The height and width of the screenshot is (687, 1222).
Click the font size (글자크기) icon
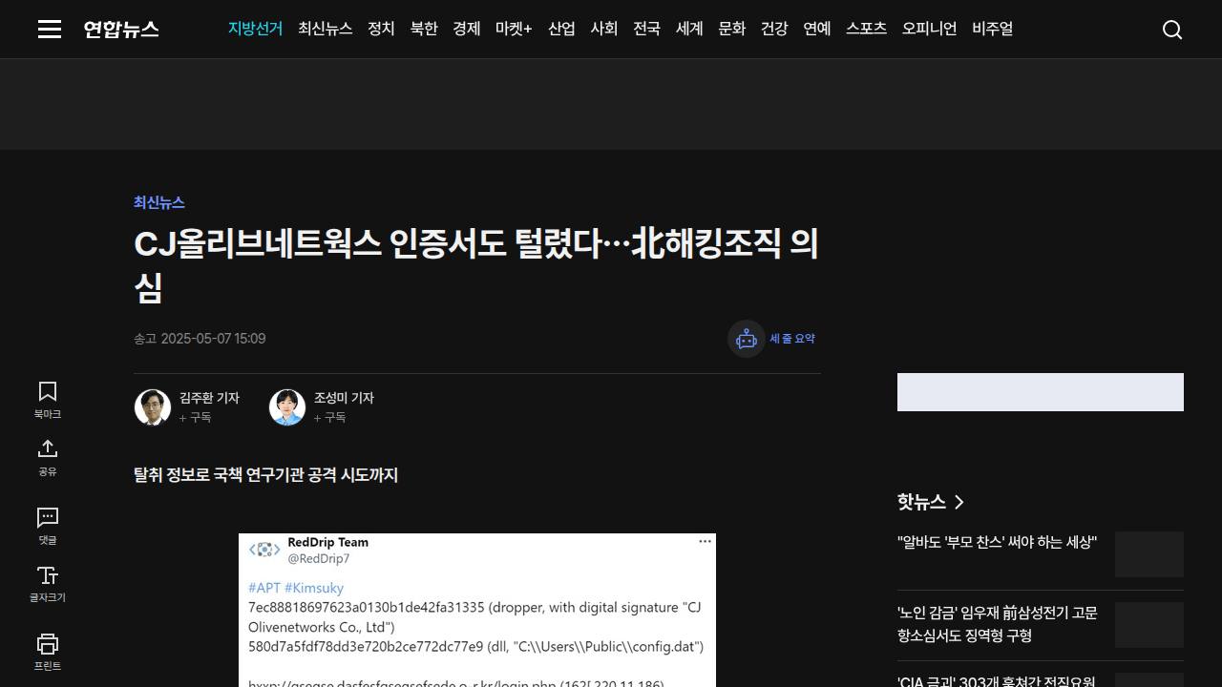point(48,575)
